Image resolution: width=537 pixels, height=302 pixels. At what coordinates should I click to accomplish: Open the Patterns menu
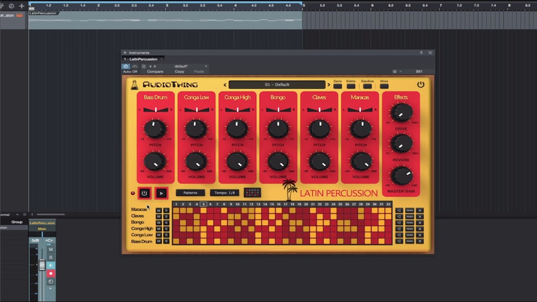(x=191, y=193)
